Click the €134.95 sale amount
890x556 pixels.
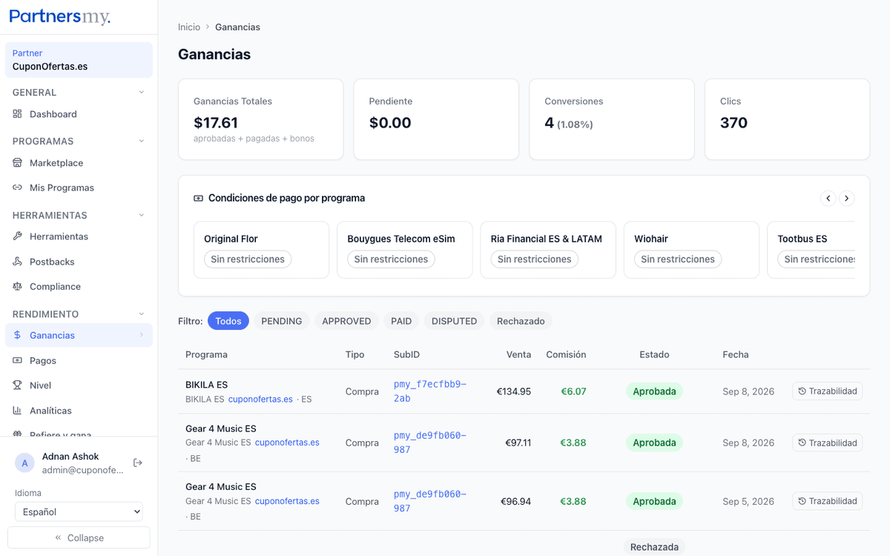(514, 391)
